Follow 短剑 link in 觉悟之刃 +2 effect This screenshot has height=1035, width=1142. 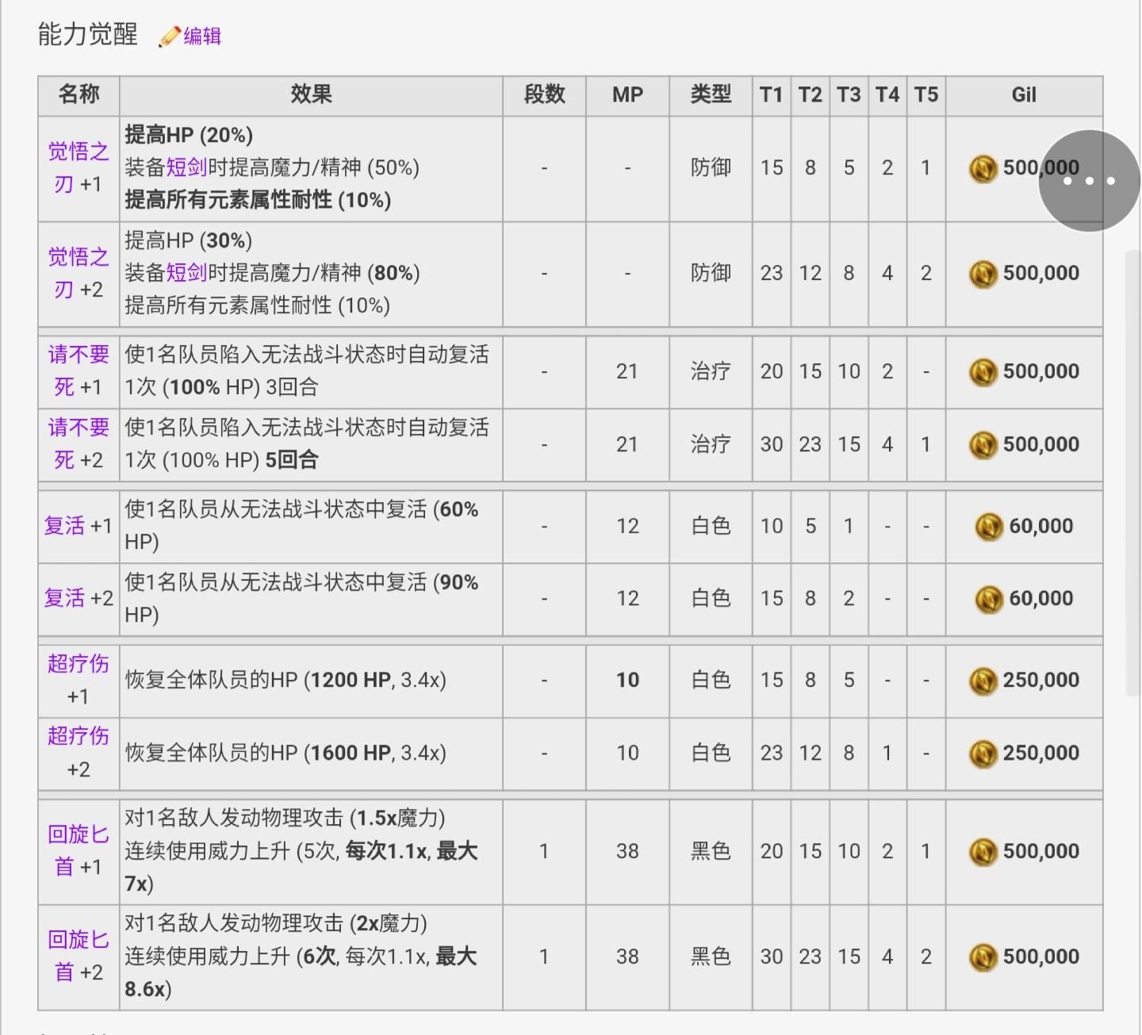click(186, 273)
